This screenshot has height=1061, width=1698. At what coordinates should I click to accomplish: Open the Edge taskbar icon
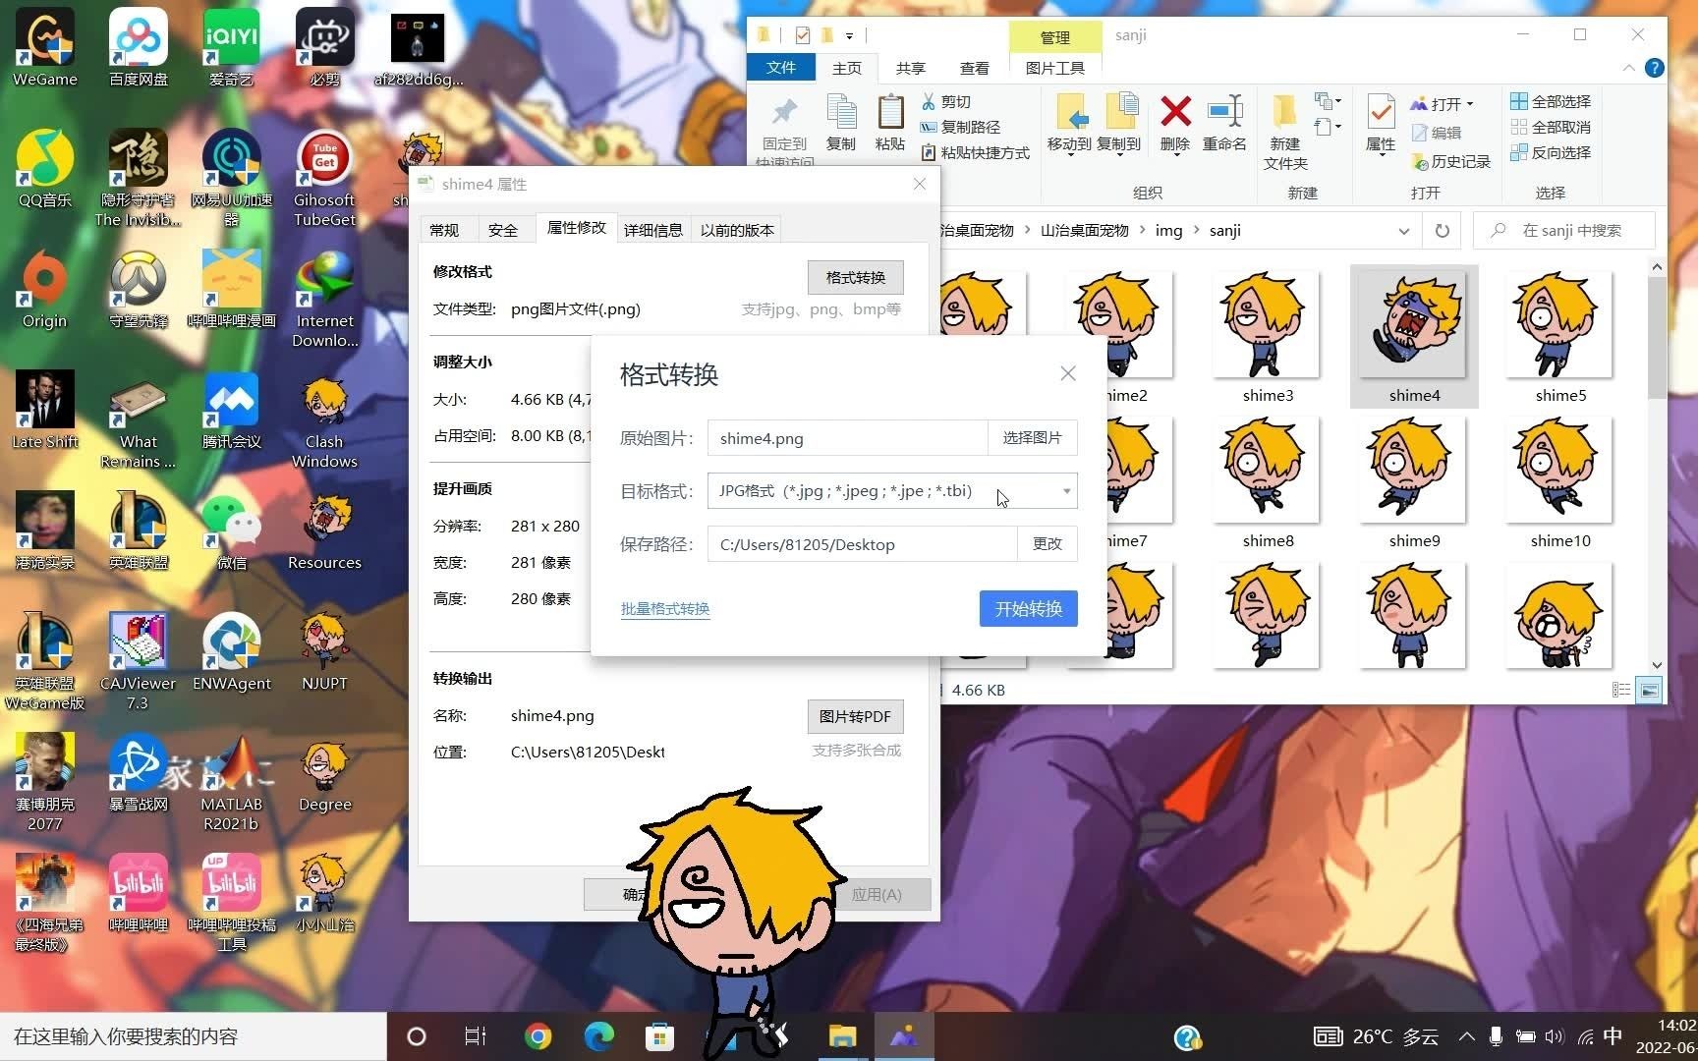[x=598, y=1036]
